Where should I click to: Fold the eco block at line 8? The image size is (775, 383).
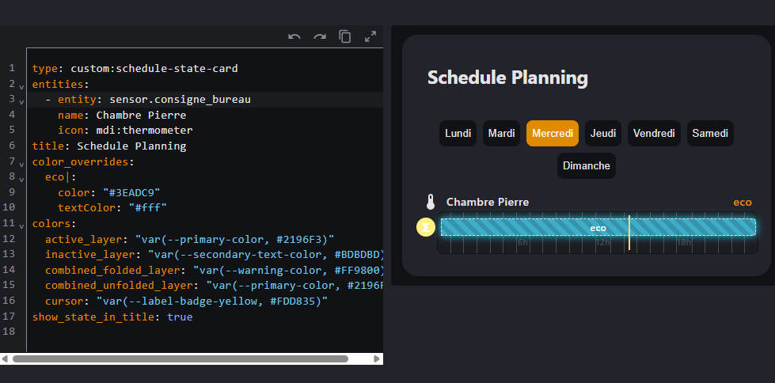tap(21, 178)
